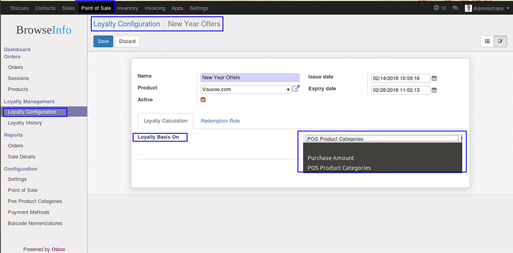Open Point of Sale under Configuration

[23, 190]
